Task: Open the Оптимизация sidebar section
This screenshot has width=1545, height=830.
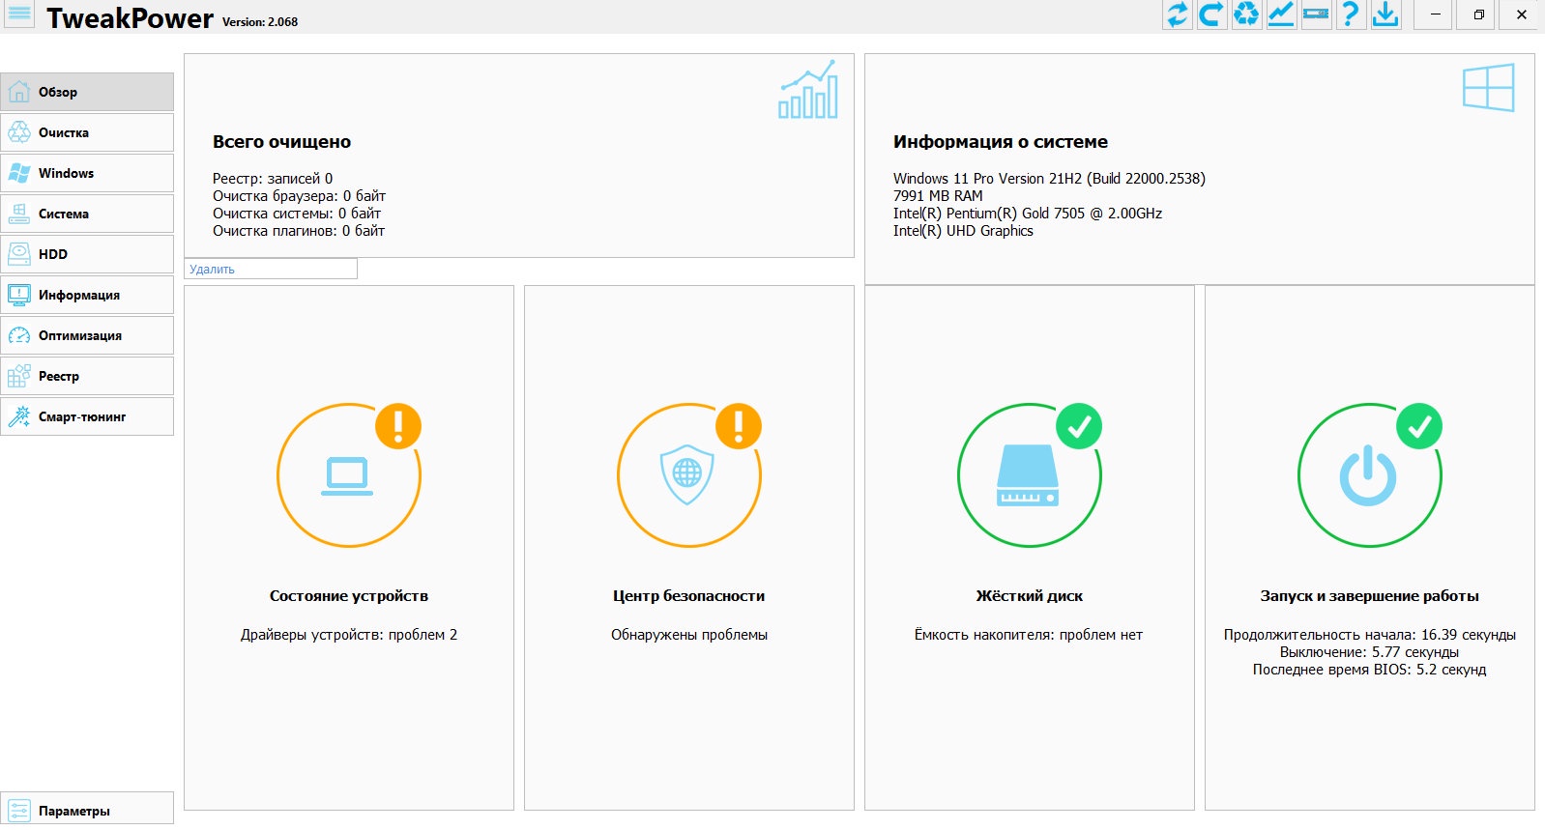Action: [87, 335]
